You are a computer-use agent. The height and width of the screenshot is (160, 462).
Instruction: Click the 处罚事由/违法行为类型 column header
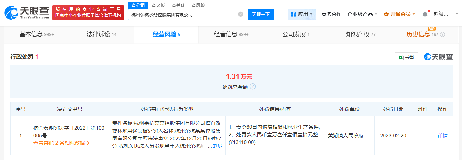167,109
